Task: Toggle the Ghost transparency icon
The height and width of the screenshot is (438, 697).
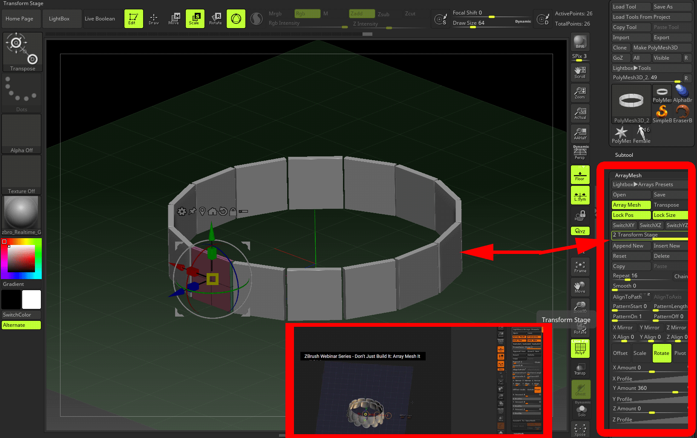Action: [581, 389]
